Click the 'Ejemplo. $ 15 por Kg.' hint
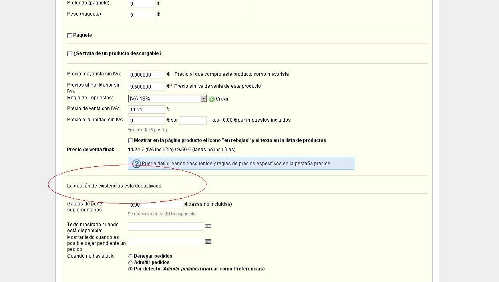Screen dimensions: 499x282 [148, 130]
